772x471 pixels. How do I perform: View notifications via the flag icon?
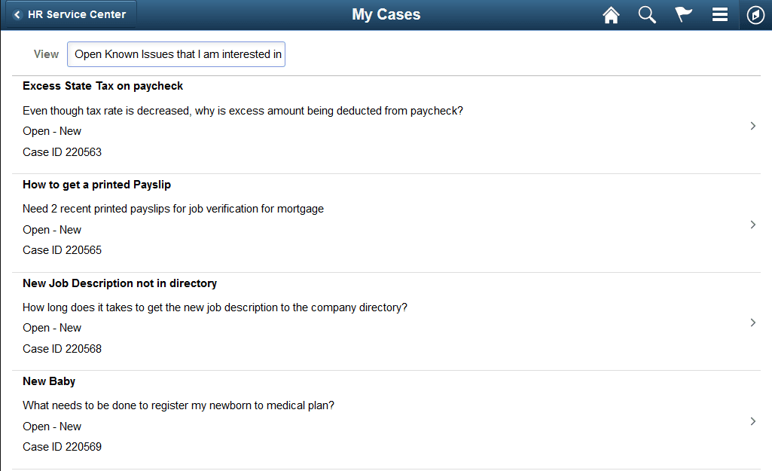point(683,14)
